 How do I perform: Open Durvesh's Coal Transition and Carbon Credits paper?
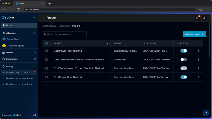pyautogui.click(x=79, y=59)
